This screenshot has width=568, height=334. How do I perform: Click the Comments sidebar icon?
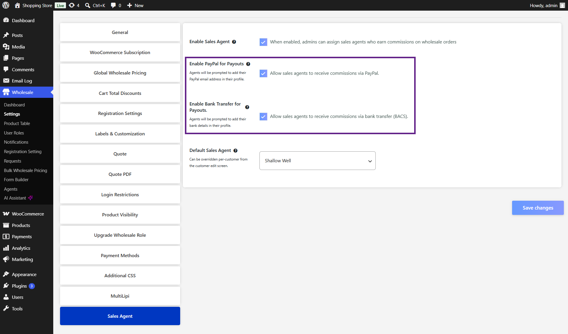[x=6, y=69]
